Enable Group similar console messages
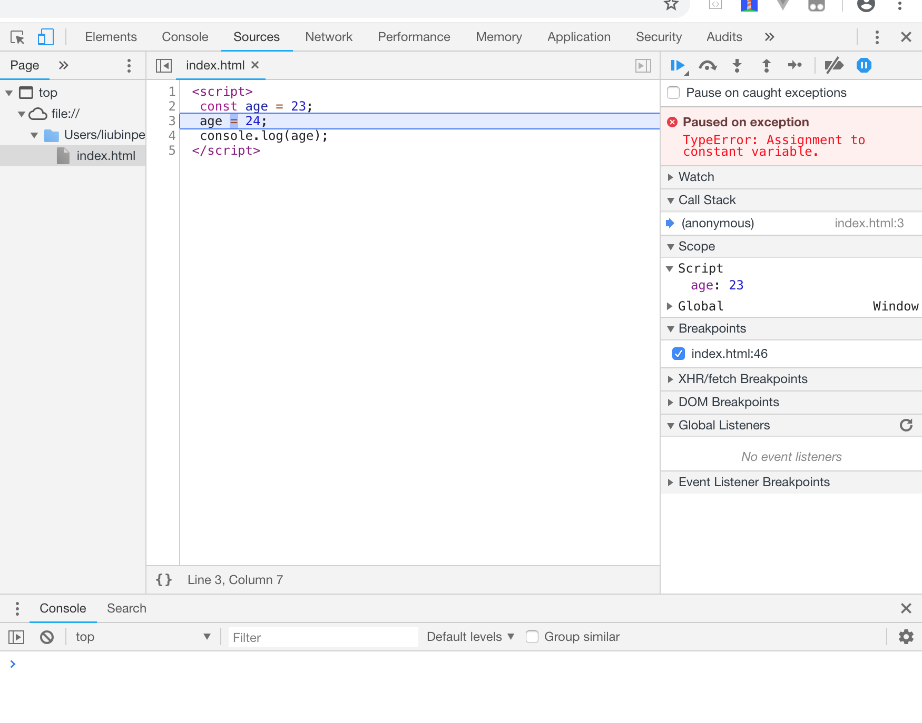This screenshot has height=723, width=922. pos(532,637)
